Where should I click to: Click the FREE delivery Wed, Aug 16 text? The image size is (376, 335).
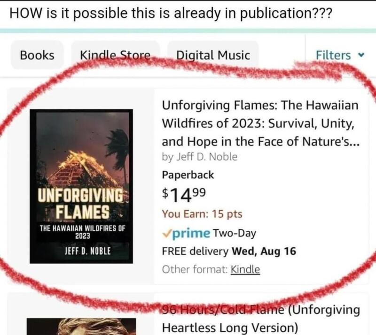point(229,251)
